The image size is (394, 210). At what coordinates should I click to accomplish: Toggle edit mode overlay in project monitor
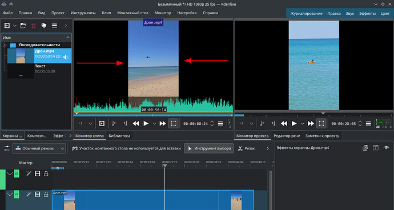pyautogui.click(x=321, y=123)
